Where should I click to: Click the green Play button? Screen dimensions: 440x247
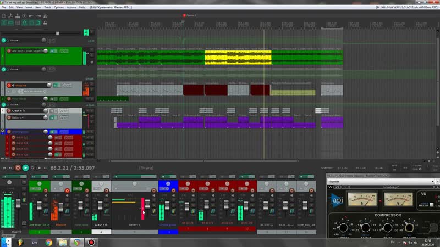click(25, 168)
